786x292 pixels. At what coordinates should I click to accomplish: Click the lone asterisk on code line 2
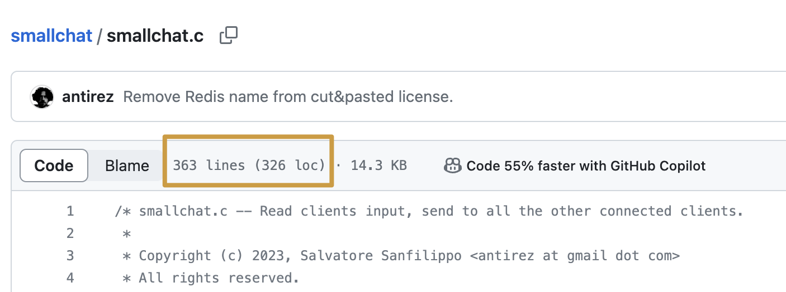(x=127, y=233)
